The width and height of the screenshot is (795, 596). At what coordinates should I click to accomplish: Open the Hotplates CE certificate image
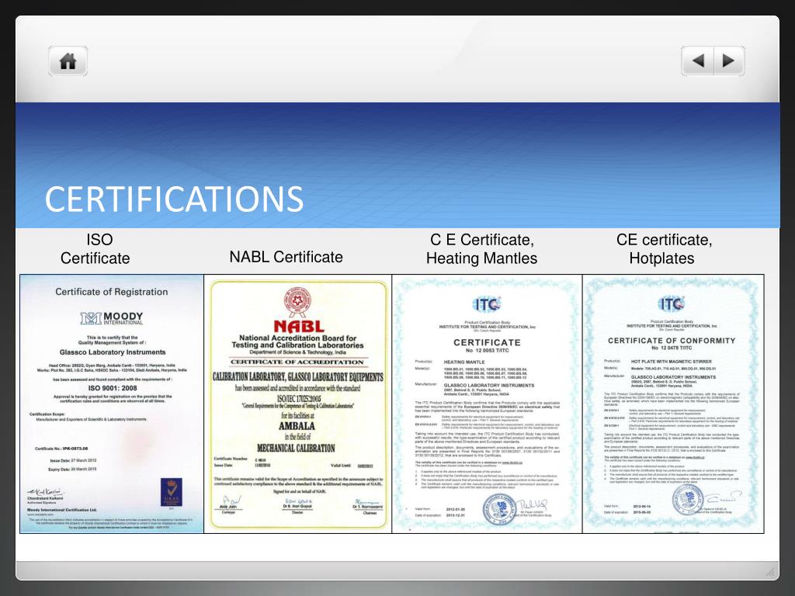(673, 404)
